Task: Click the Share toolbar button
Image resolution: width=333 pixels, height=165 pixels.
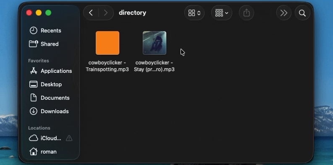Action: (x=246, y=13)
